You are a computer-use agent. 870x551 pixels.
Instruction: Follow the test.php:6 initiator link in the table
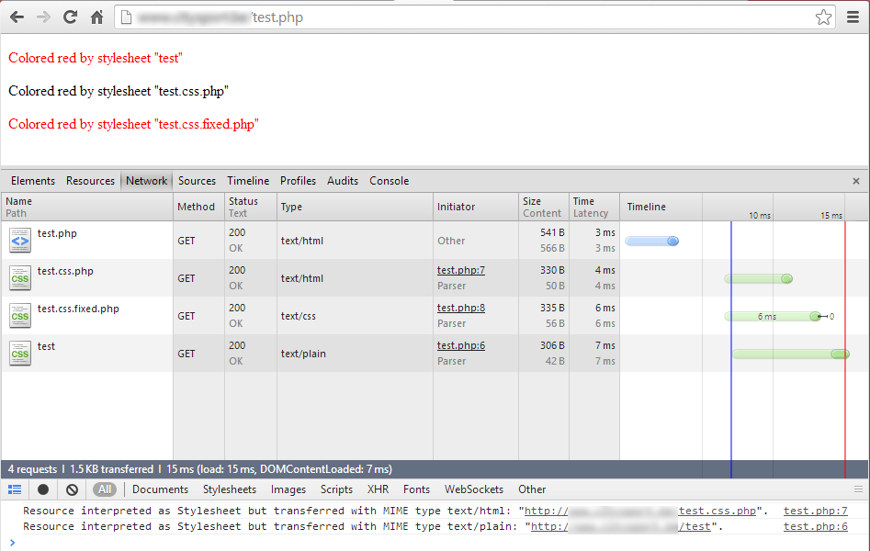click(x=460, y=345)
